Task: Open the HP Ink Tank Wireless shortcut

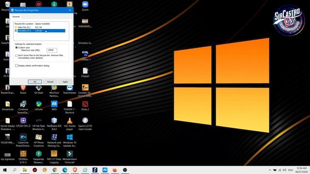Action: coord(39,124)
